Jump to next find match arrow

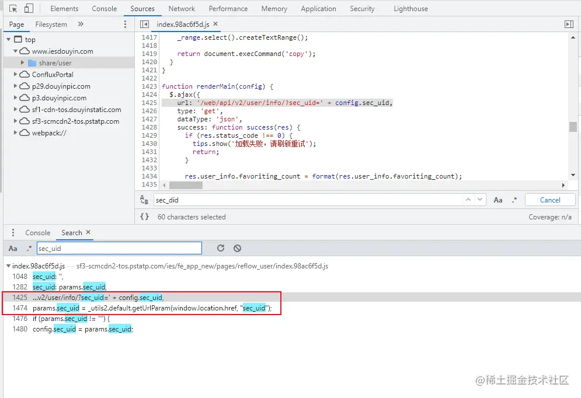pos(480,200)
